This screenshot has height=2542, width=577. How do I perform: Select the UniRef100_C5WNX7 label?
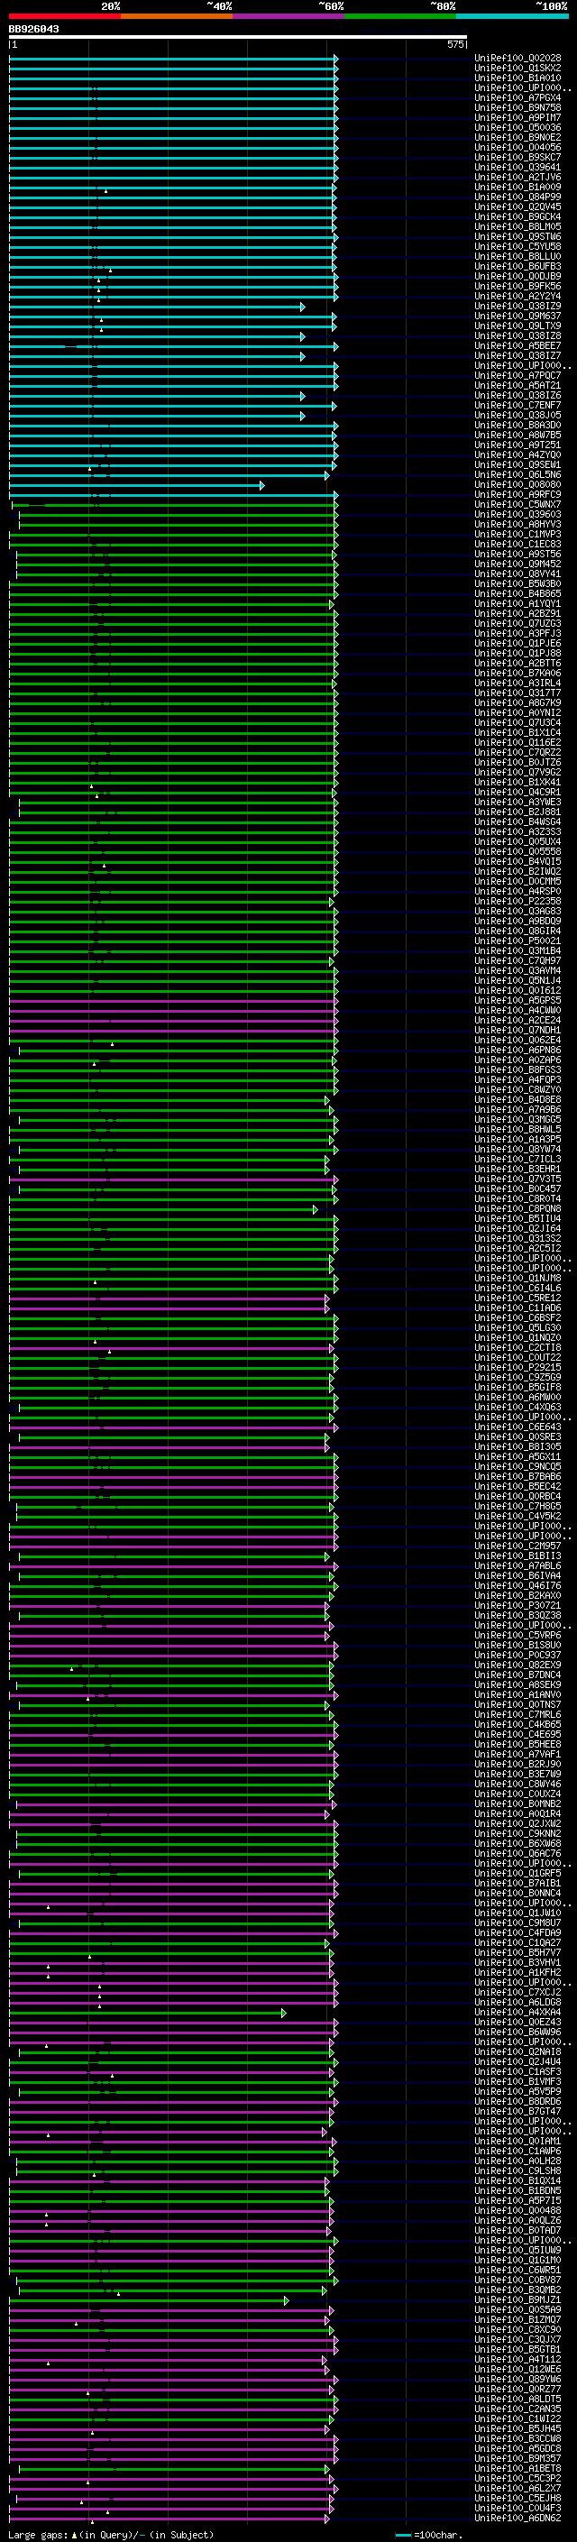[517, 505]
